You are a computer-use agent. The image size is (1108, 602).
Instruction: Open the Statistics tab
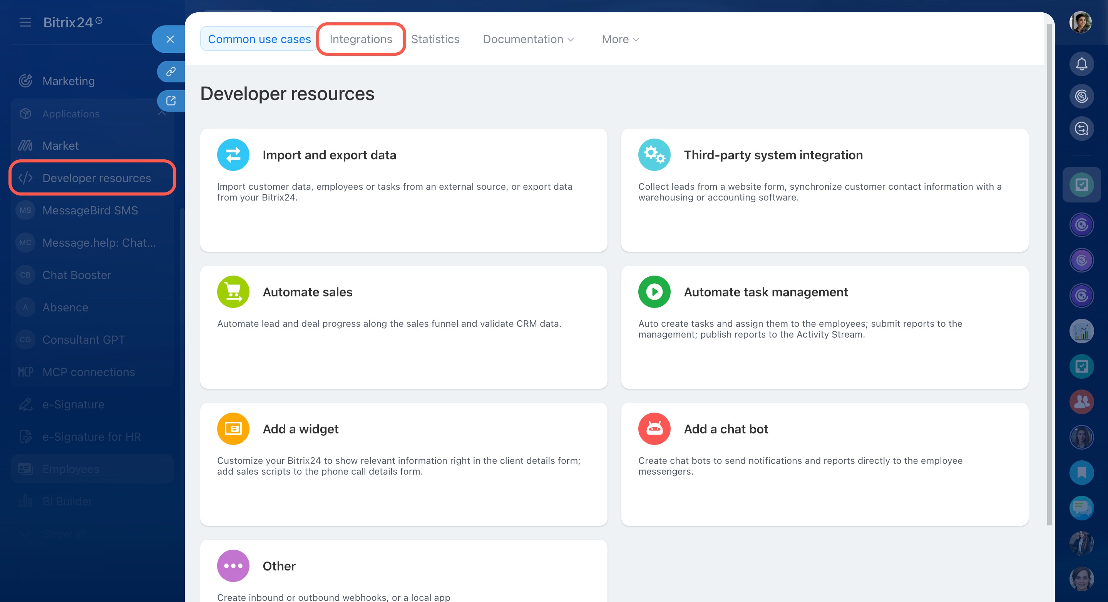(x=435, y=39)
